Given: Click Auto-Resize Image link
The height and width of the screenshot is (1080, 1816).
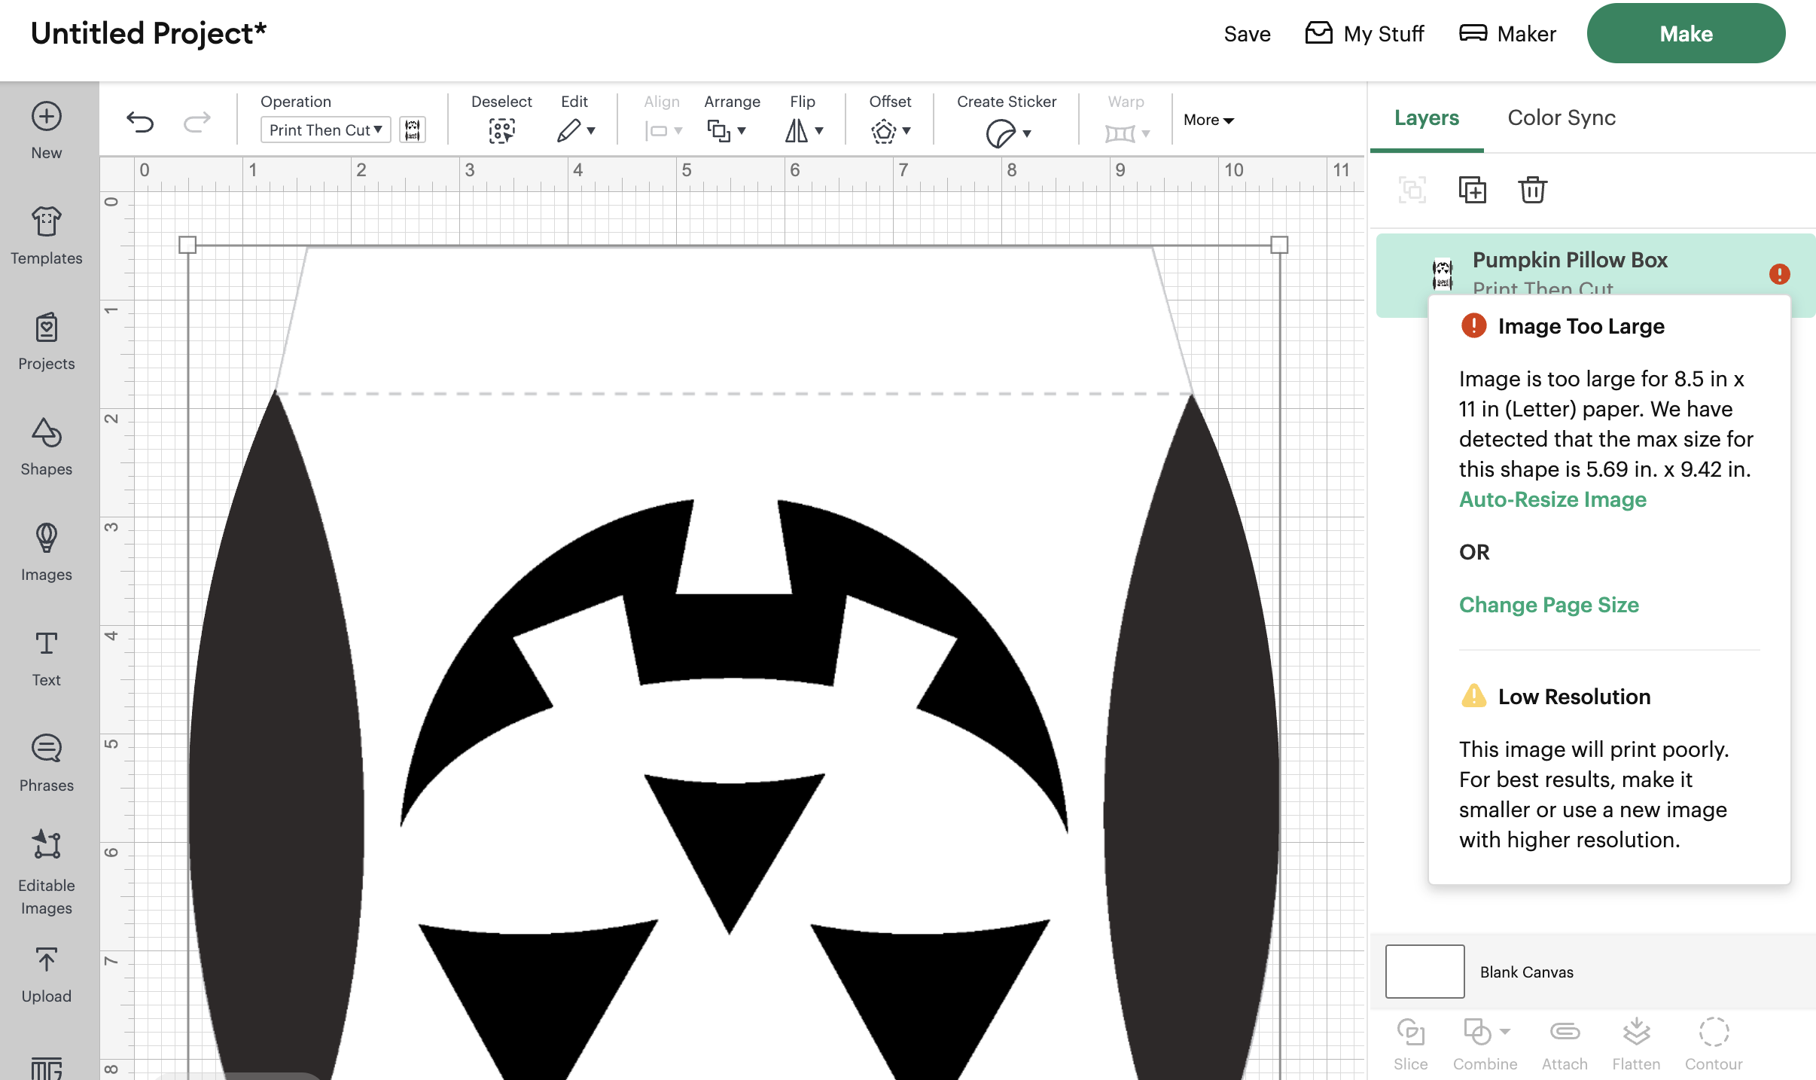Looking at the screenshot, I should click(1552, 499).
